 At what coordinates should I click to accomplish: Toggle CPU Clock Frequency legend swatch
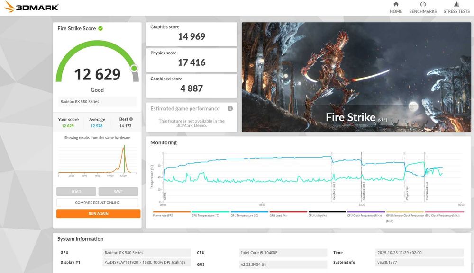pyautogui.click(x=366, y=212)
